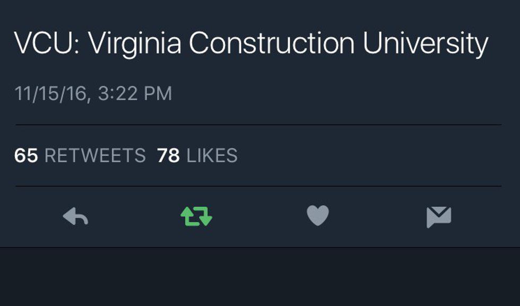Click the empty dark area below the tweet actions
Image resolution: width=520 pixels, height=306 pixels.
point(260,277)
